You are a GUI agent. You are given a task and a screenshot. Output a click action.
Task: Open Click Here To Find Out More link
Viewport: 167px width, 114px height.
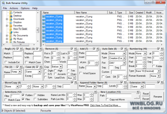click(x=105, y=105)
